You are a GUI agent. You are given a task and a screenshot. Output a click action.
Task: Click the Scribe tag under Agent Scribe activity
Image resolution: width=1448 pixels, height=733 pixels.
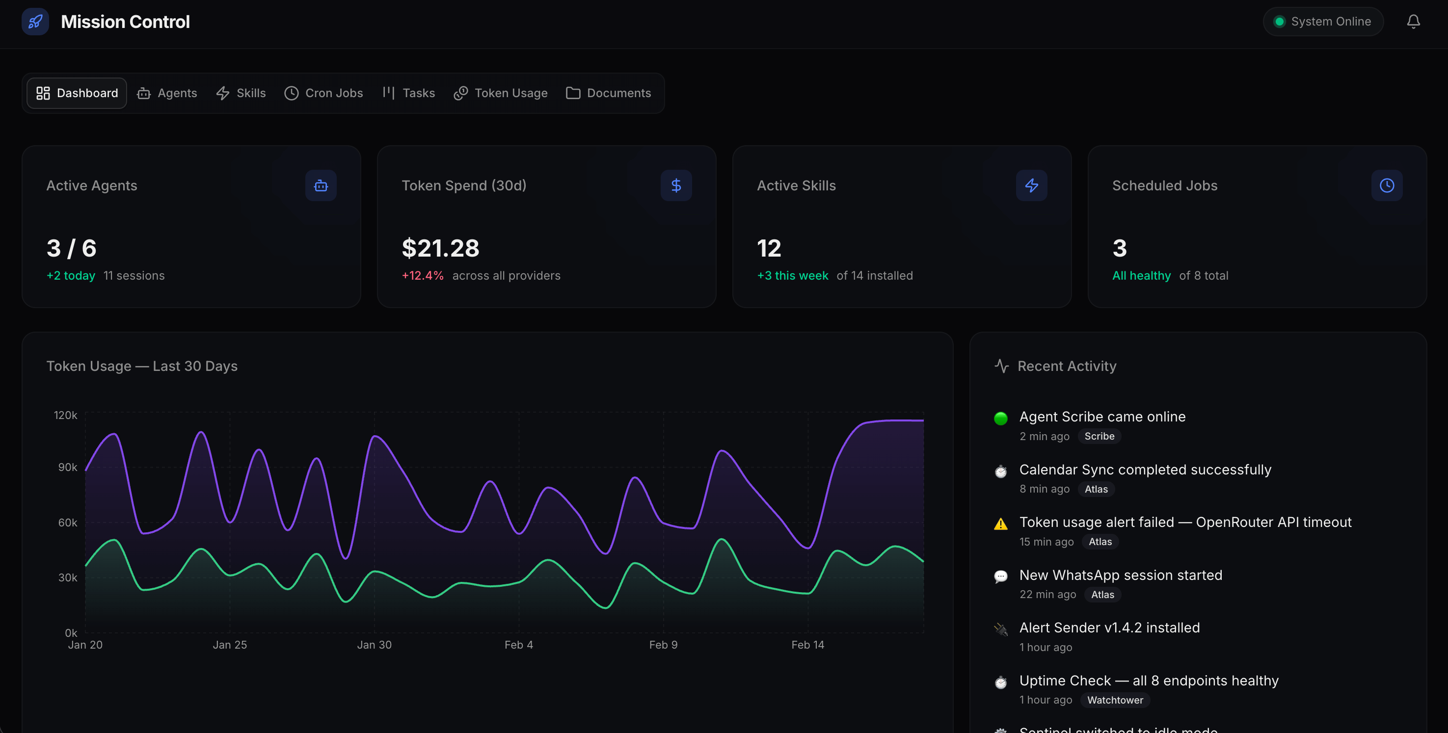[1099, 436]
